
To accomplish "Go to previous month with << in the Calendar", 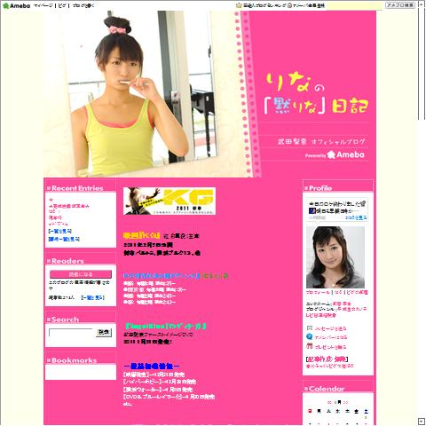I will click(330, 402).
